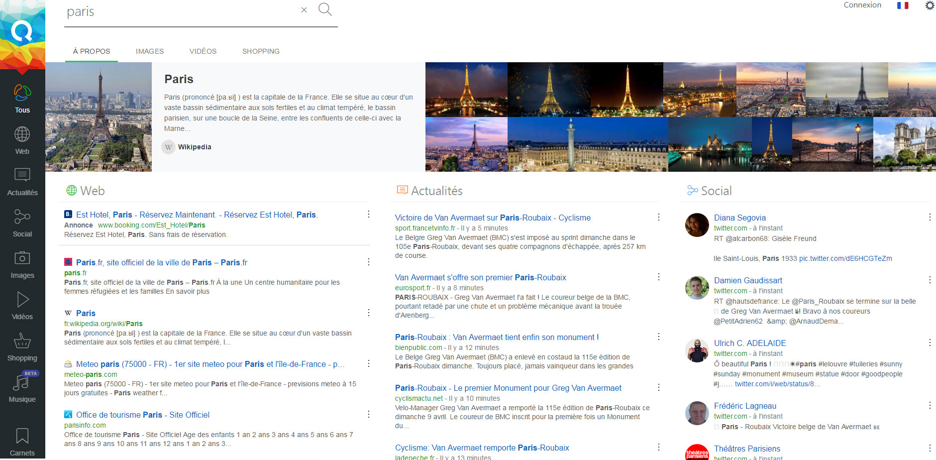Select the Tous sidebar category
This screenshot has width=936, height=460.
tap(22, 99)
